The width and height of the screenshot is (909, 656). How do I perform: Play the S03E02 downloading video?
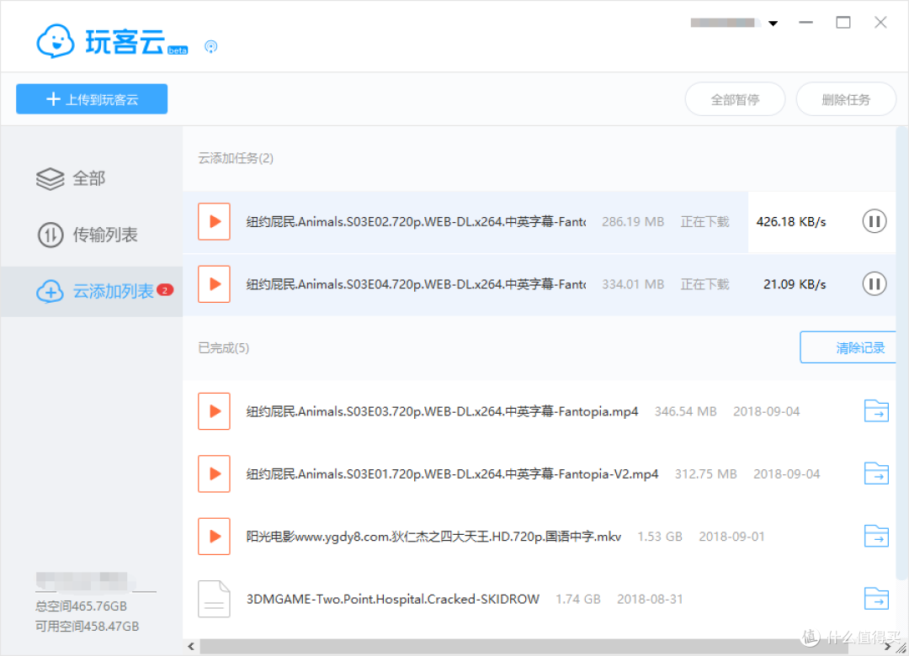[214, 221]
